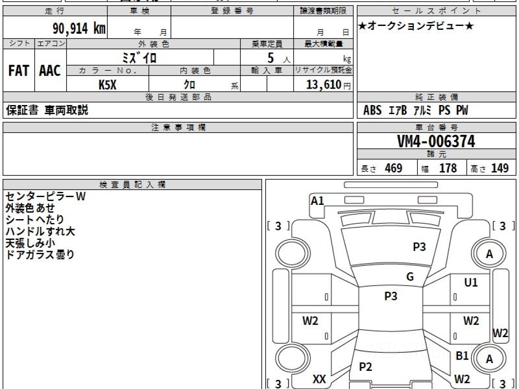Click the カラーNo. header
519x389 pixels.
tap(108, 70)
